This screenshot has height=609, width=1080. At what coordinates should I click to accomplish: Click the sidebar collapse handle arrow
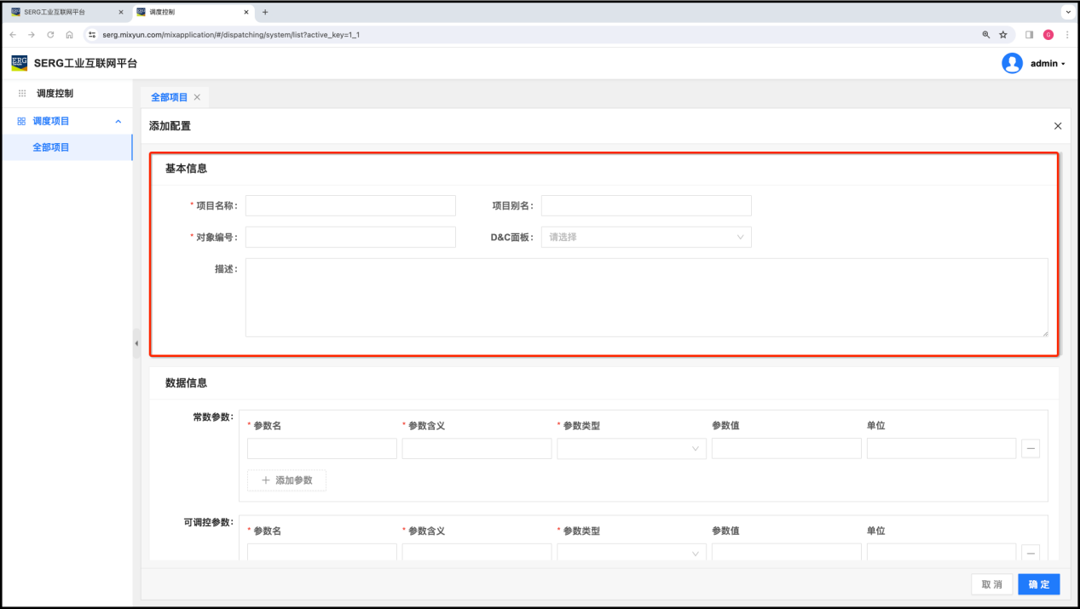coord(136,343)
